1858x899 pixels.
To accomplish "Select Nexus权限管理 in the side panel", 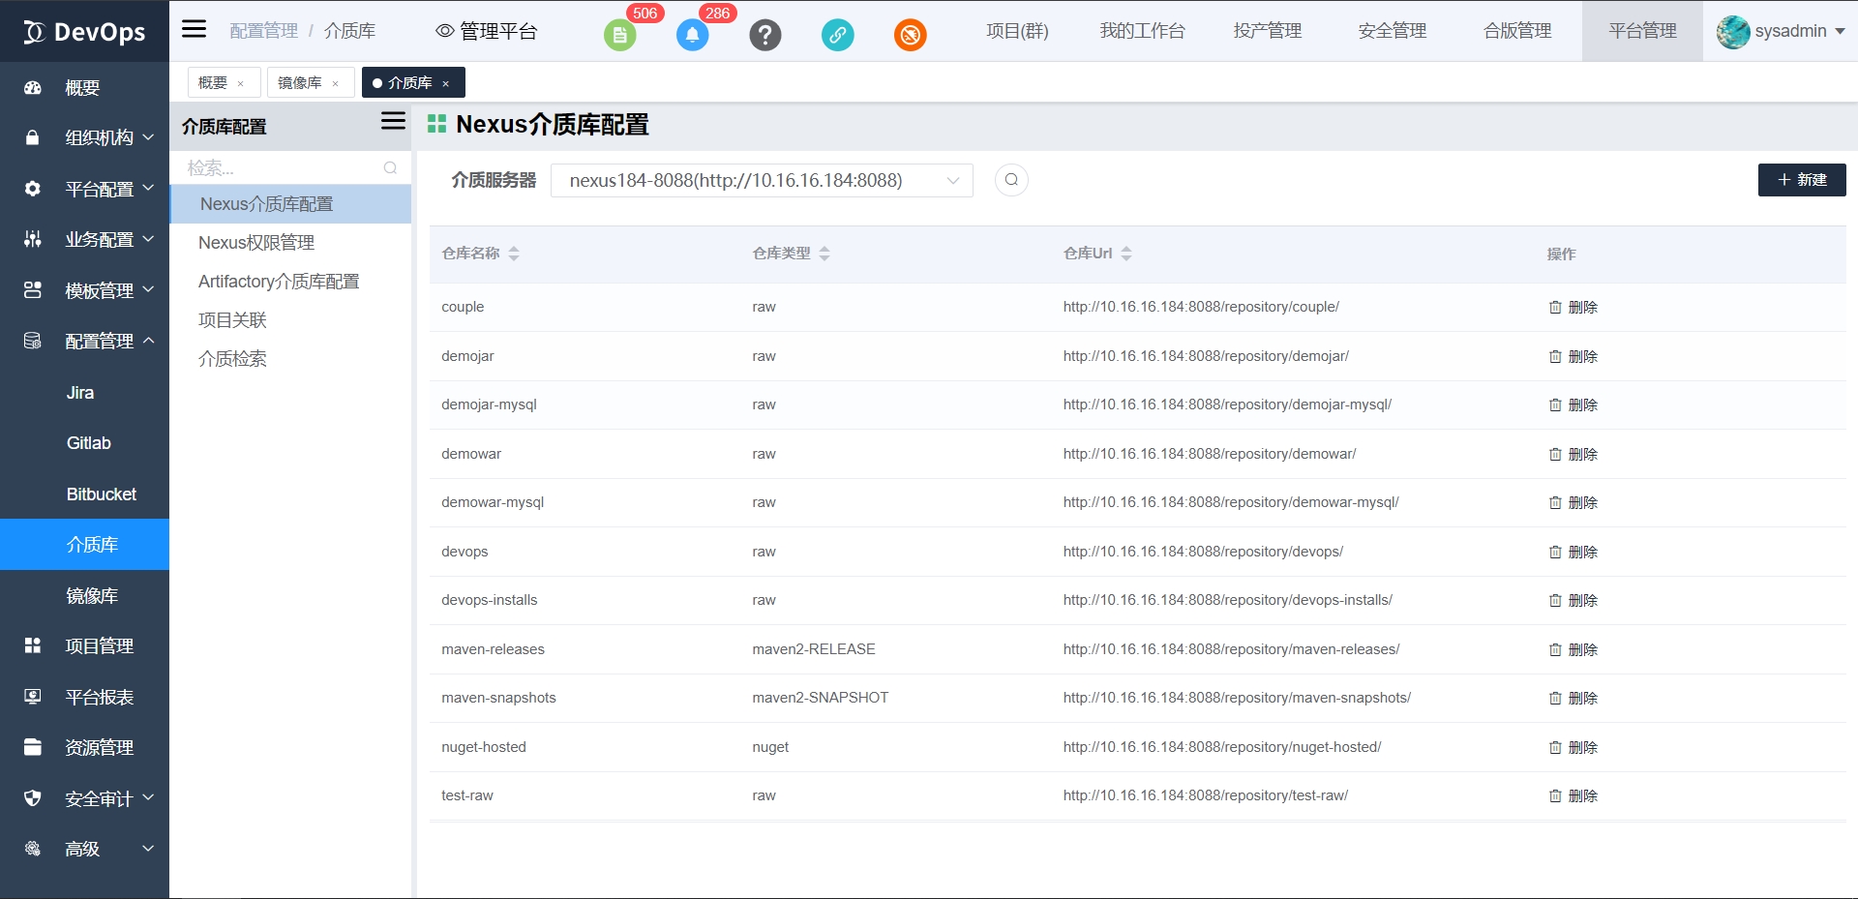I will (x=256, y=243).
